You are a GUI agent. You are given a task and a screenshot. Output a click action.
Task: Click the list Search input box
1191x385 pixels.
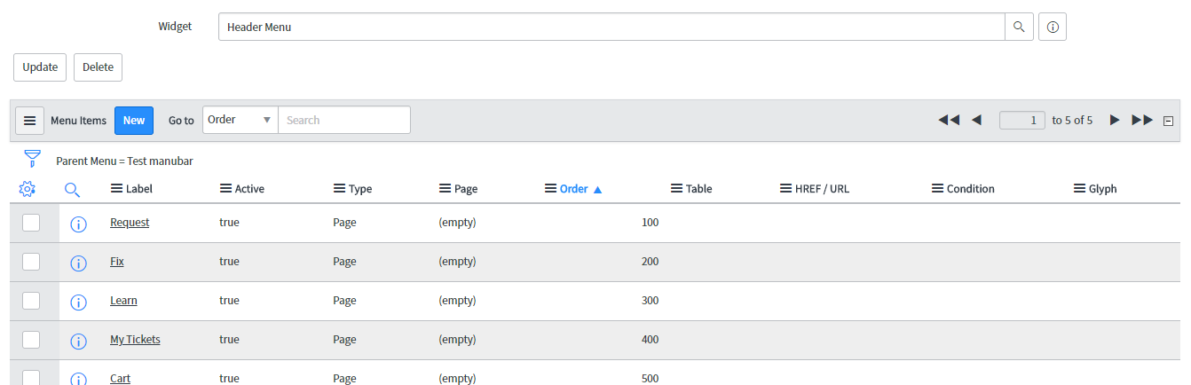point(344,120)
